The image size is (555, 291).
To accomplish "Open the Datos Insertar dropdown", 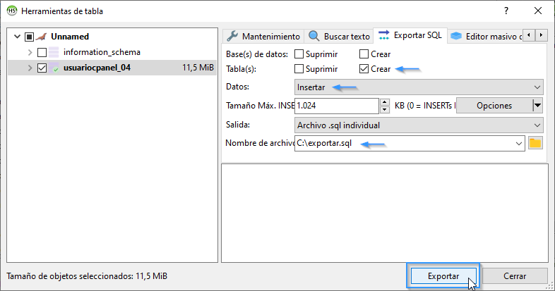I will tap(419, 87).
